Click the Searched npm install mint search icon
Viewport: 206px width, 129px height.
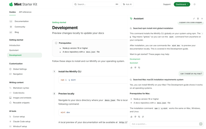[x=131, y=28]
